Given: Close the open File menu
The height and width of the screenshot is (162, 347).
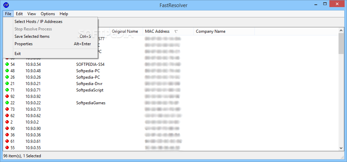Looking at the screenshot, I should click(8, 13).
